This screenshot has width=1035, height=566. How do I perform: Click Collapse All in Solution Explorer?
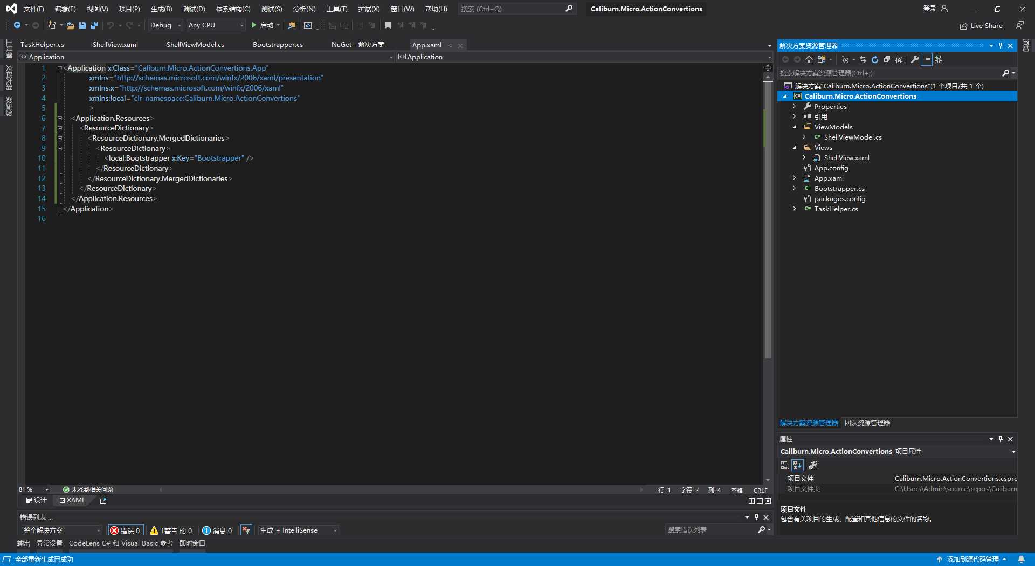coord(887,59)
